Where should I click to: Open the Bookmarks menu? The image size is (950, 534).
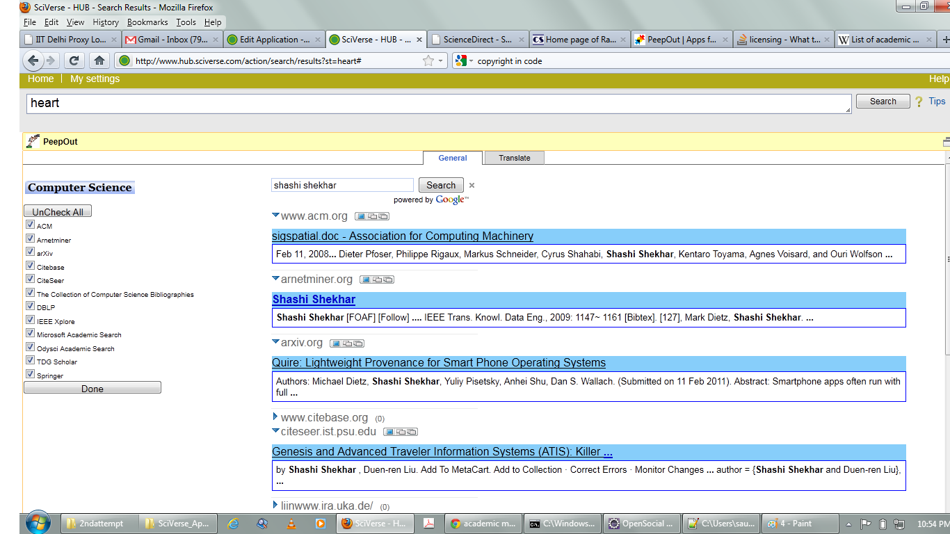(147, 22)
